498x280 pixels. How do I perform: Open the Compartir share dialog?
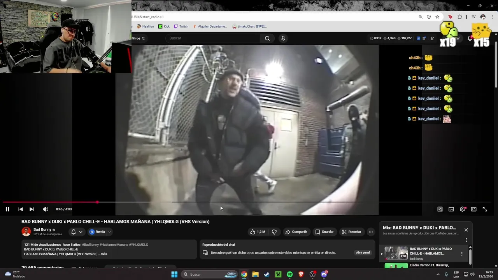click(x=296, y=232)
